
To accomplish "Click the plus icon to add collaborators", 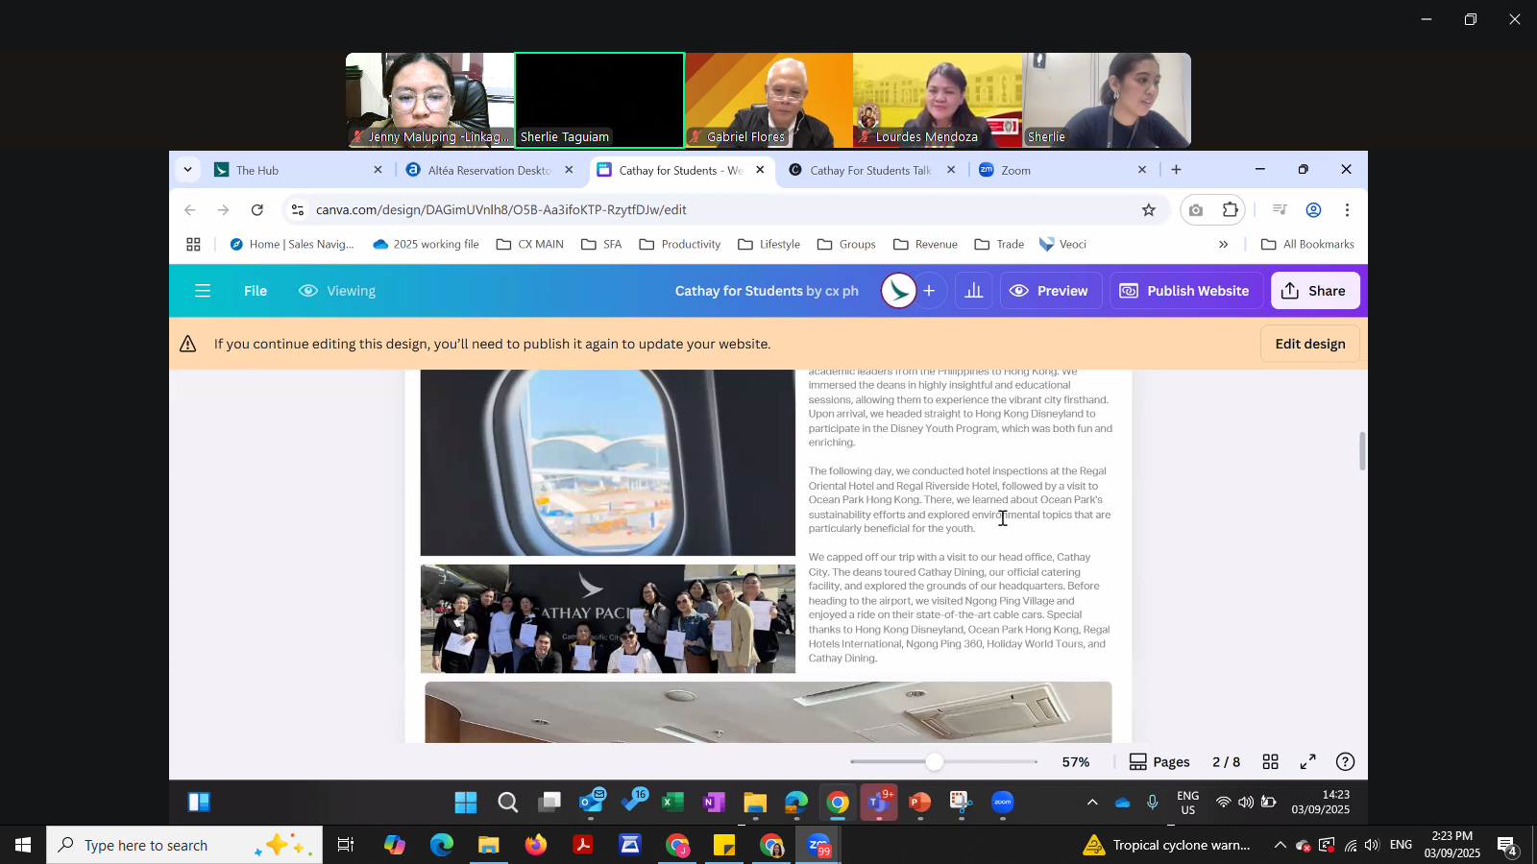I will tap(928, 291).
